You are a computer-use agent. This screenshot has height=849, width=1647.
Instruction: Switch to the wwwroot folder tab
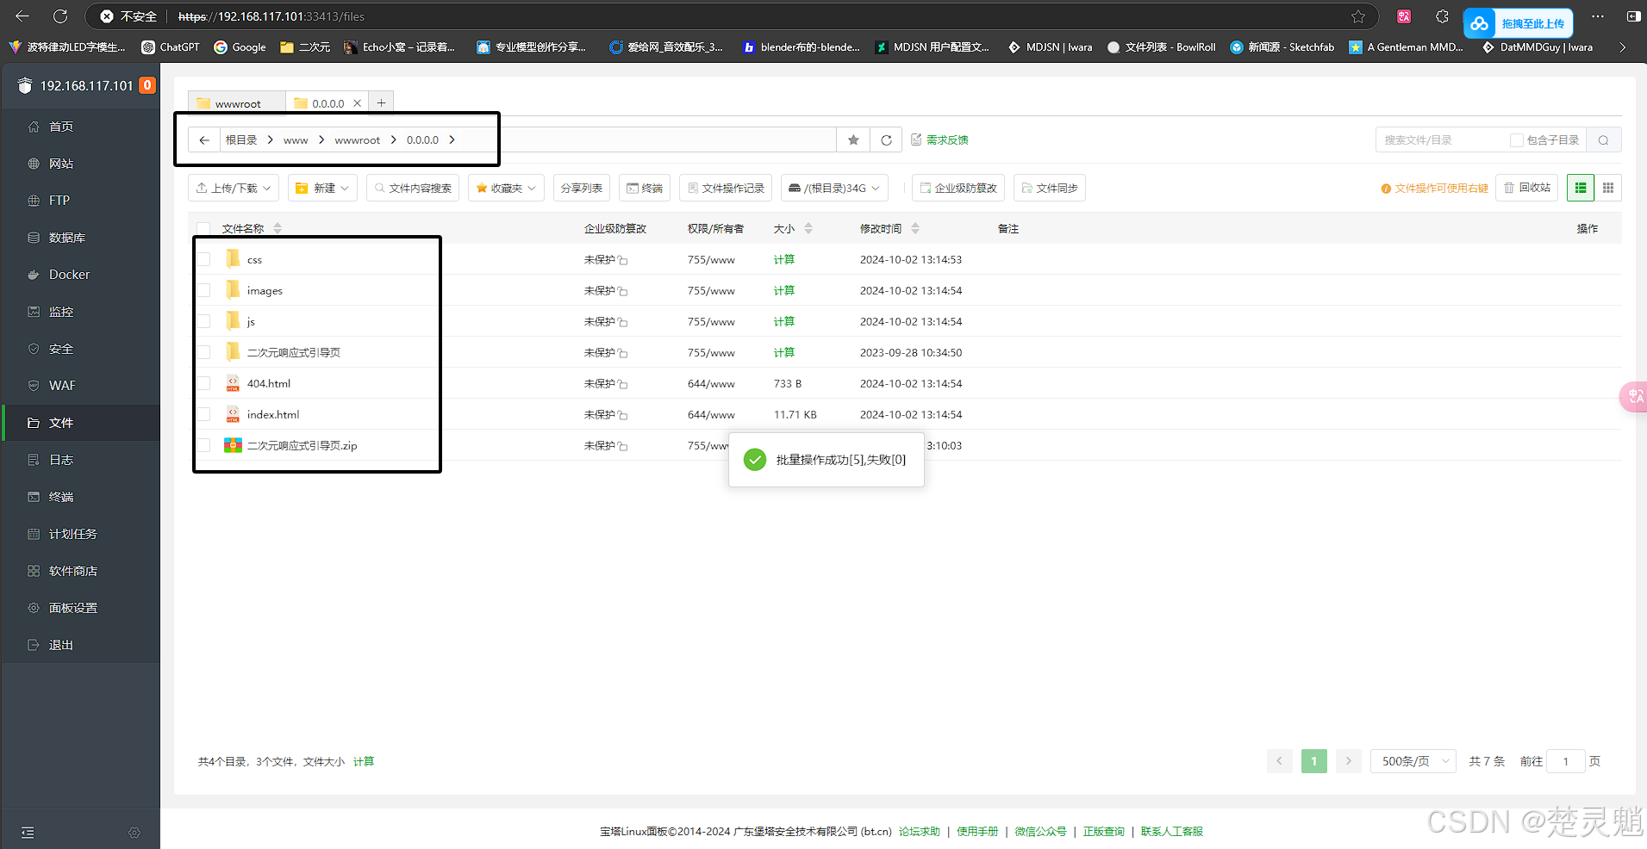[237, 103]
